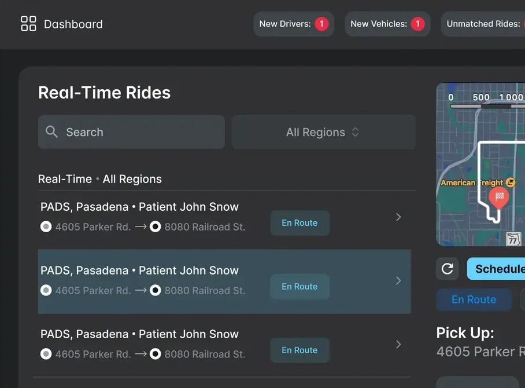Click the ride route map thumbnail
Screen dimensions: 525x388
(x=480, y=164)
